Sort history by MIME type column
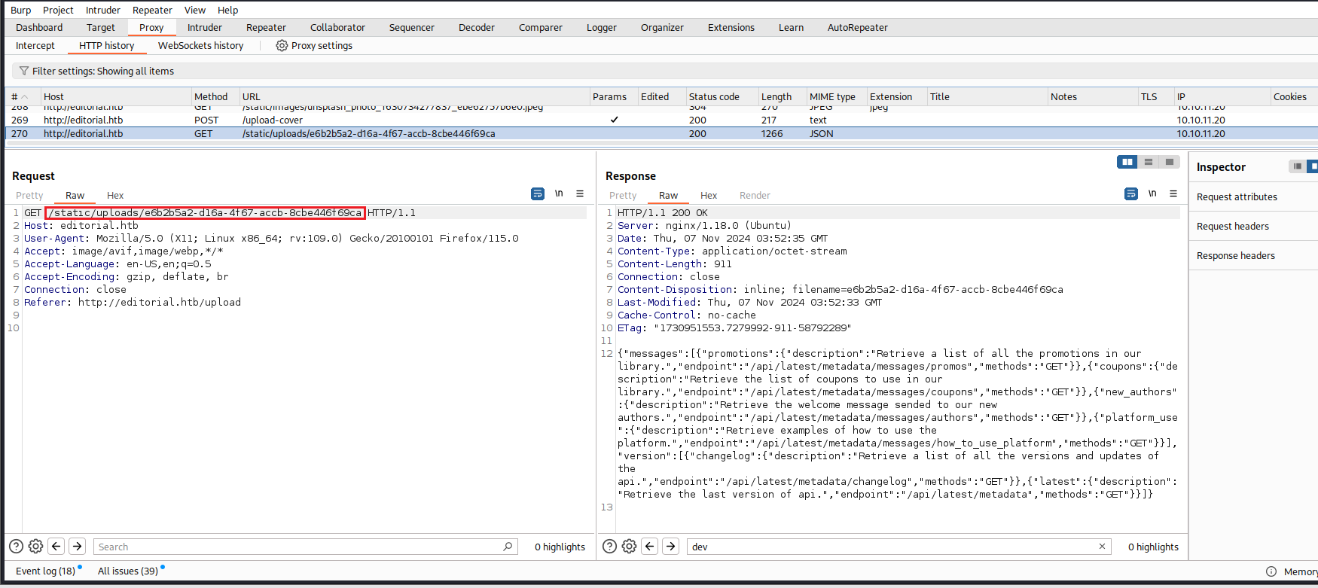This screenshot has width=1318, height=588. click(836, 96)
